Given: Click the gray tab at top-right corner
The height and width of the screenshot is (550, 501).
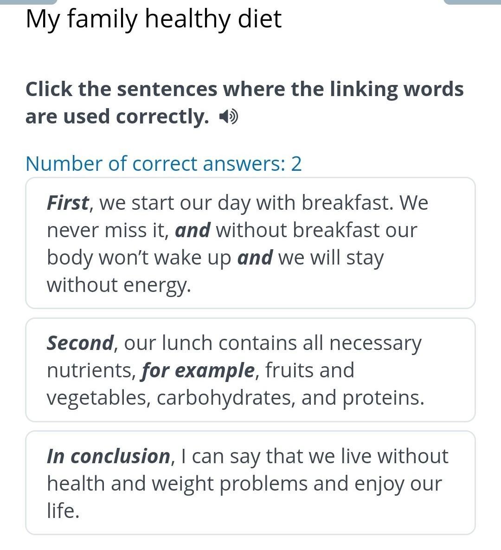Looking at the screenshot, I should (x=472, y=2).
